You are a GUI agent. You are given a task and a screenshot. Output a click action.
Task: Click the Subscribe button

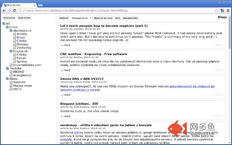coord(9,18)
